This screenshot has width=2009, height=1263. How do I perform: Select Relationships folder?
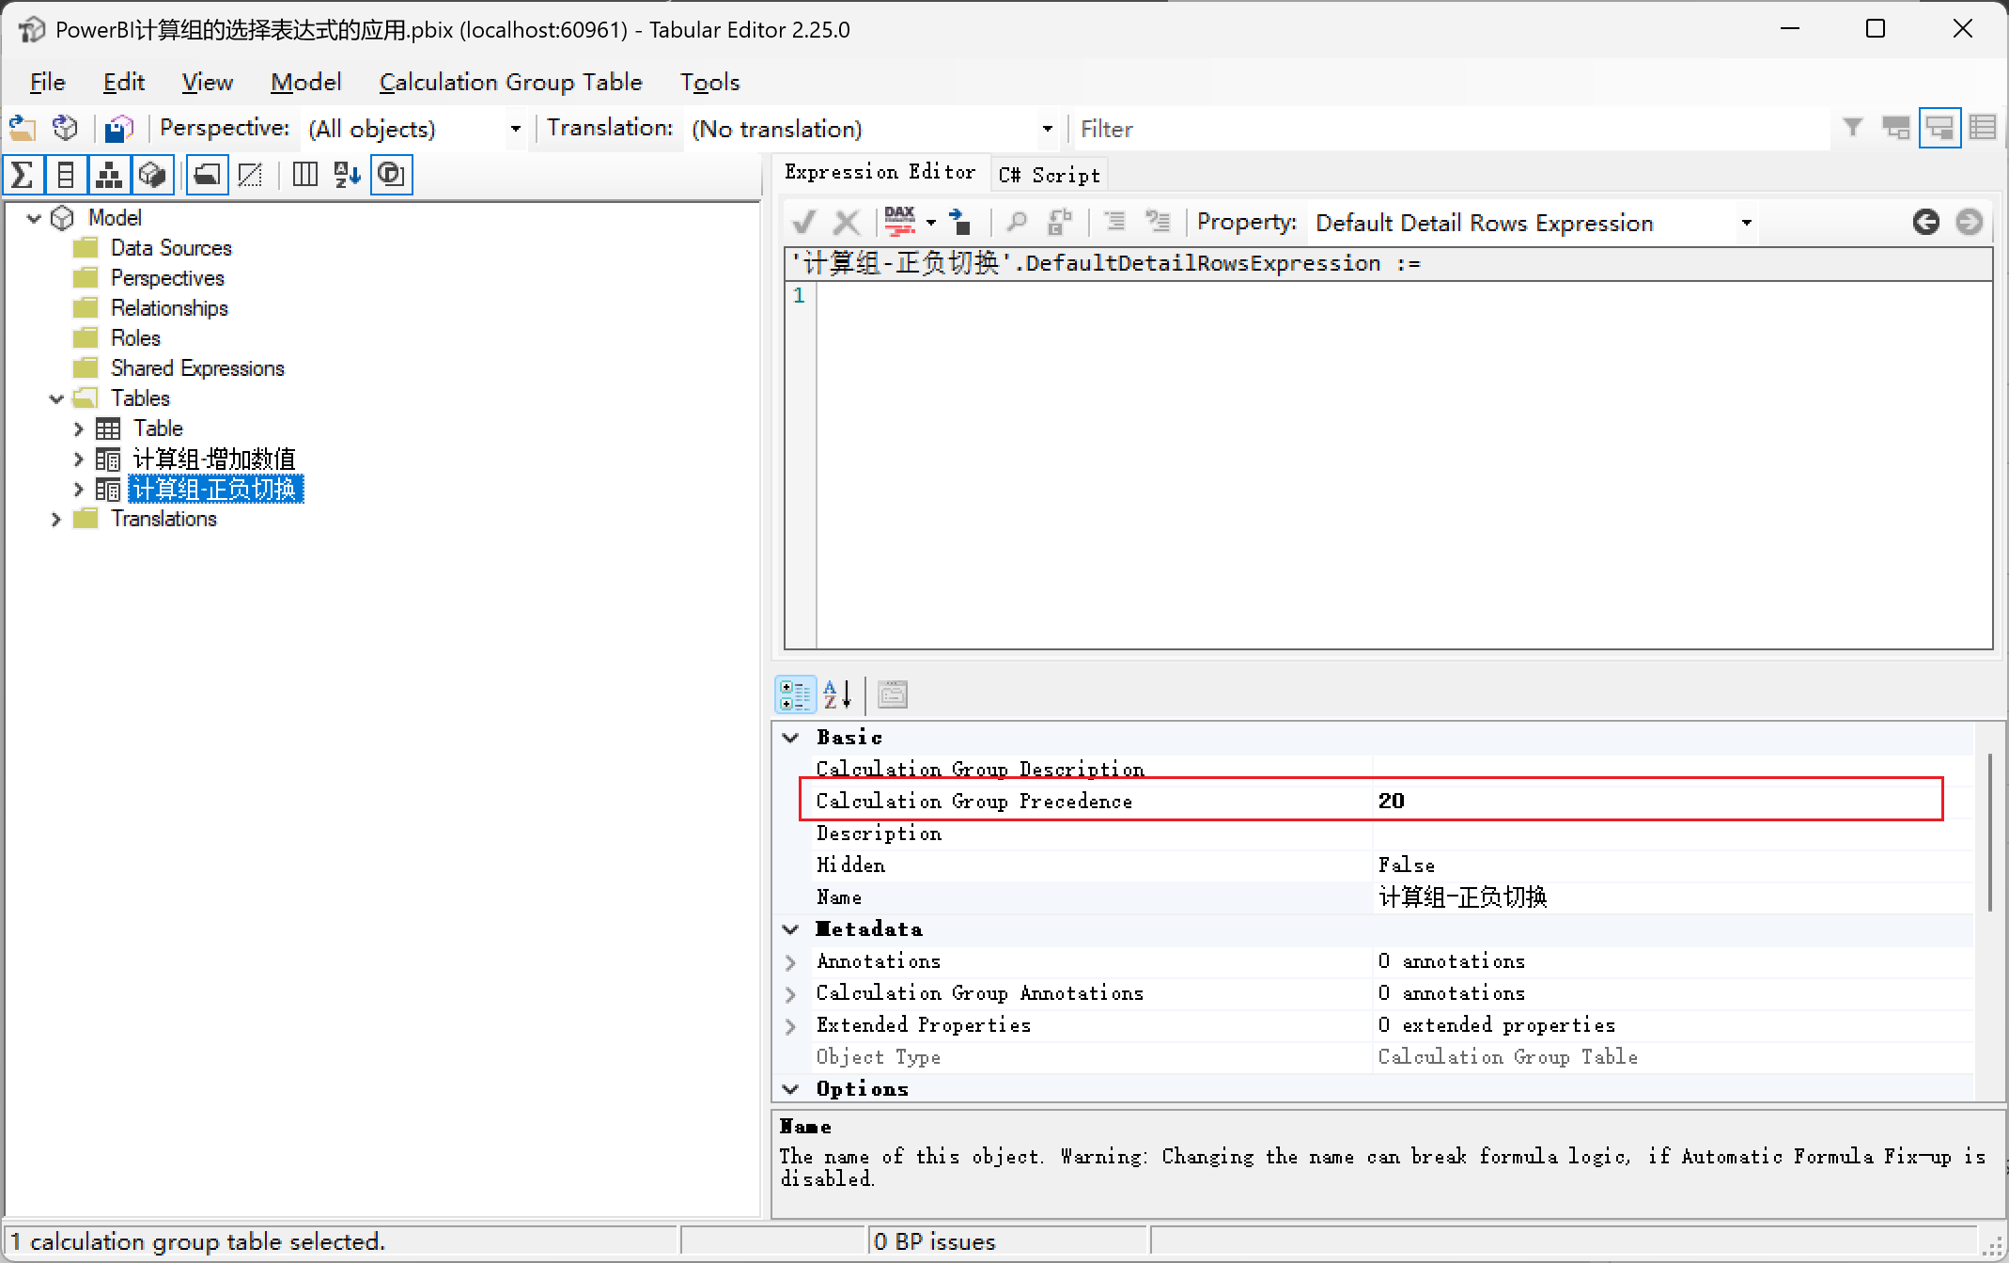tap(169, 308)
